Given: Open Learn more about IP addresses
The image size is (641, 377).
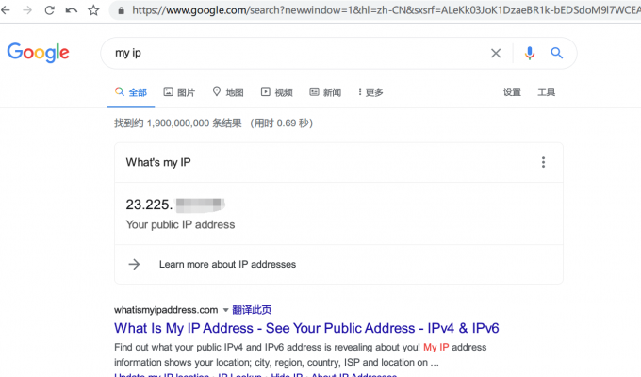Looking at the screenshot, I should pyautogui.click(x=227, y=265).
